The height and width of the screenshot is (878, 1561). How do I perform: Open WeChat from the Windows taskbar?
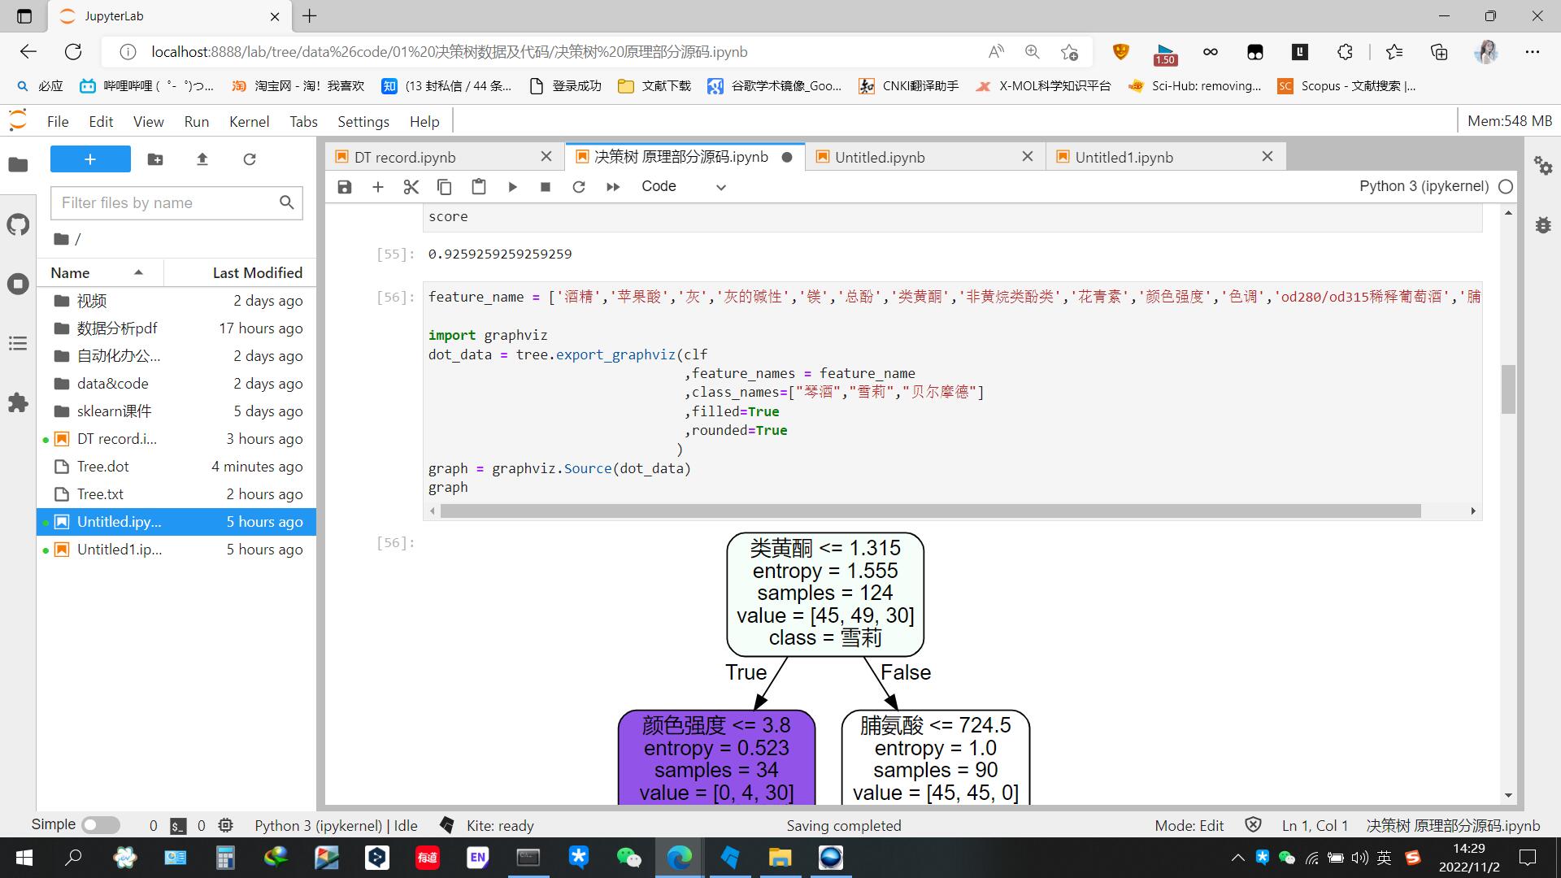tap(628, 858)
